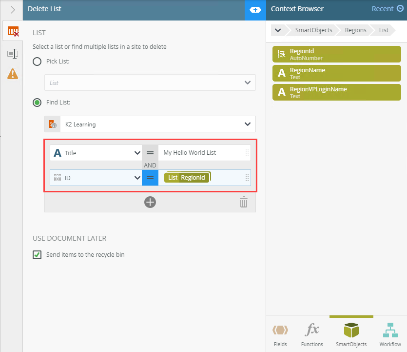
Task: Click the RegionVPLoginName text type icon
Action: point(281,92)
